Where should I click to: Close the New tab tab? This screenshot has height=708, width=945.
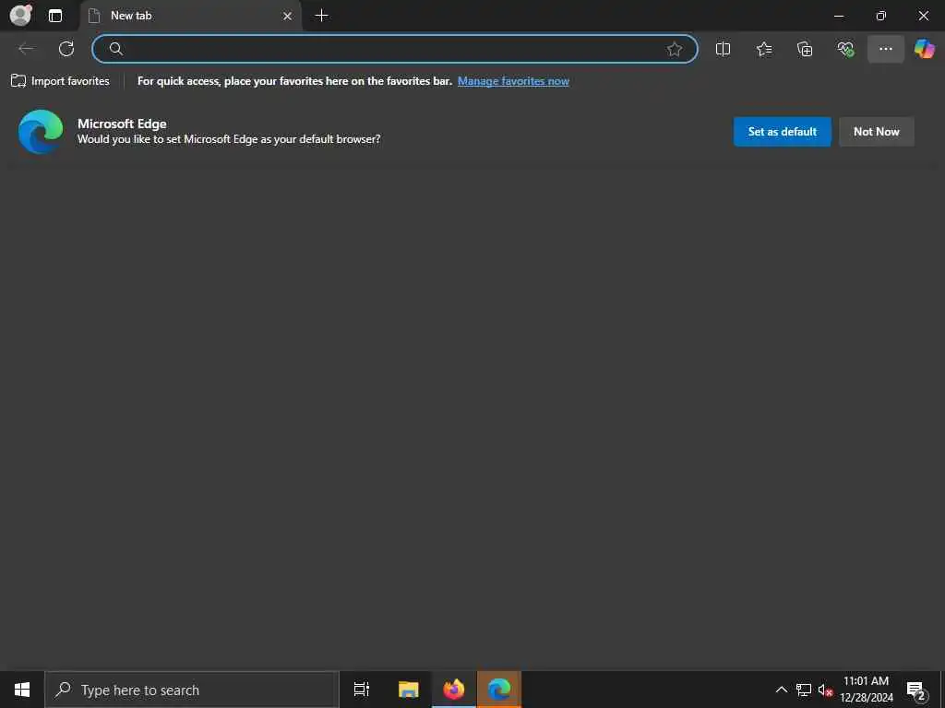tap(288, 16)
